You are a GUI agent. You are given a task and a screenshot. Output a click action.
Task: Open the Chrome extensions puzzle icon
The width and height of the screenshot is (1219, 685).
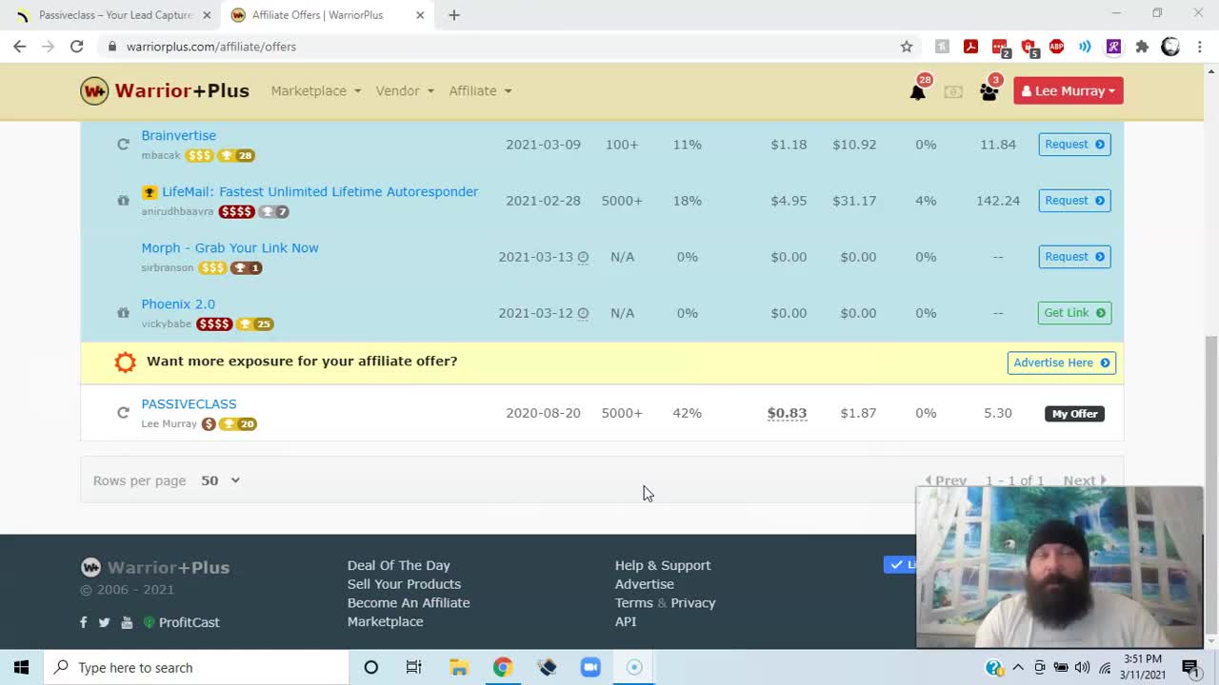[1143, 46]
